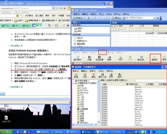Click IBM - M... taskbar button

(x=103, y=132)
